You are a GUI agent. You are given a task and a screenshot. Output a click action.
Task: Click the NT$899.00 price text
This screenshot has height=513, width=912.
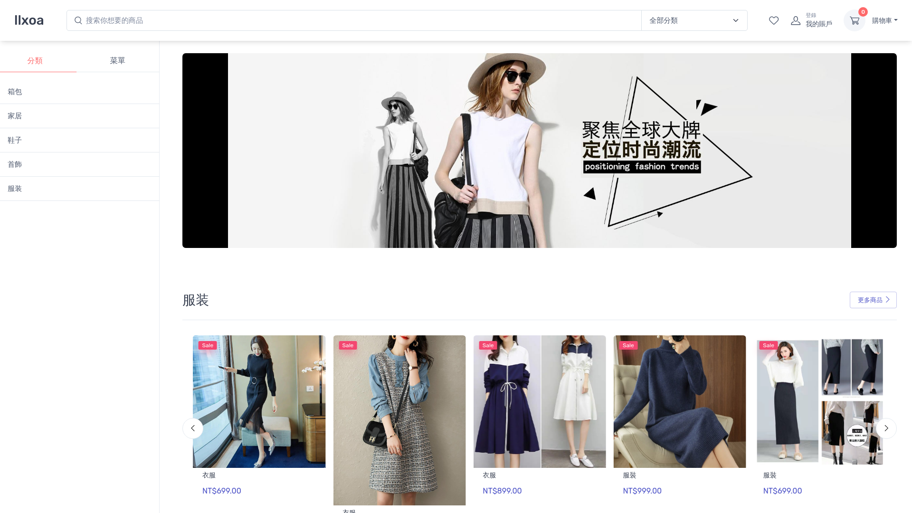point(502,491)
